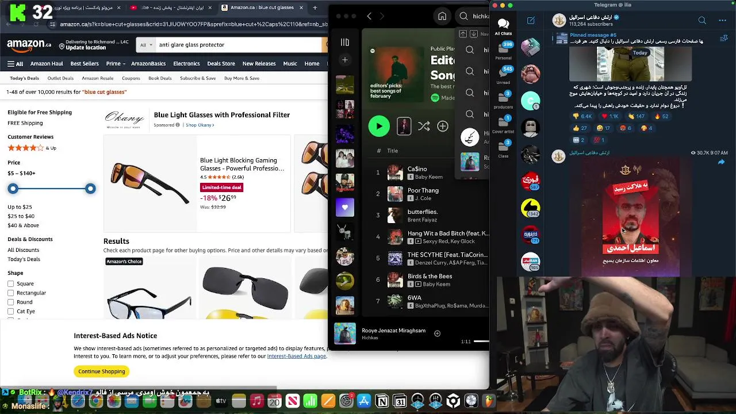Check Cat Eye shape filter

pyautogui.click(x=11, y=311)
